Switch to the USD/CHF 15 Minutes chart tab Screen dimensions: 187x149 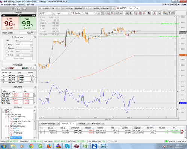(75, 9)
